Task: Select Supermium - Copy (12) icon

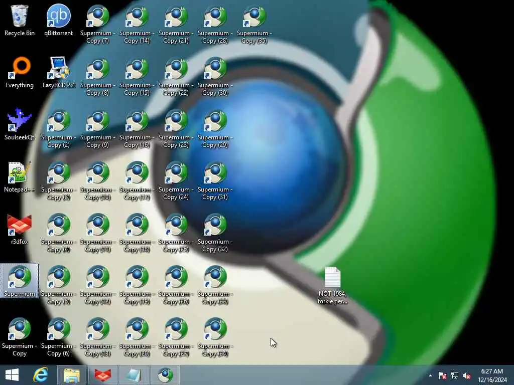Action: (x=97, y=285)
